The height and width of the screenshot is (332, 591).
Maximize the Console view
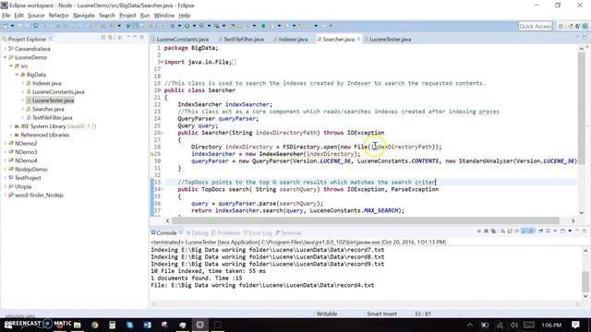(x=585, y=231)
